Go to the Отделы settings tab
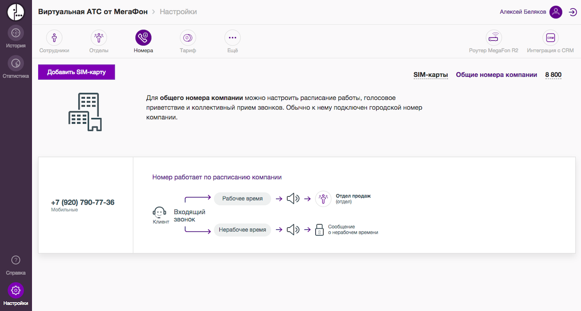Screen dimensions: 581x311 click(99, 42)
